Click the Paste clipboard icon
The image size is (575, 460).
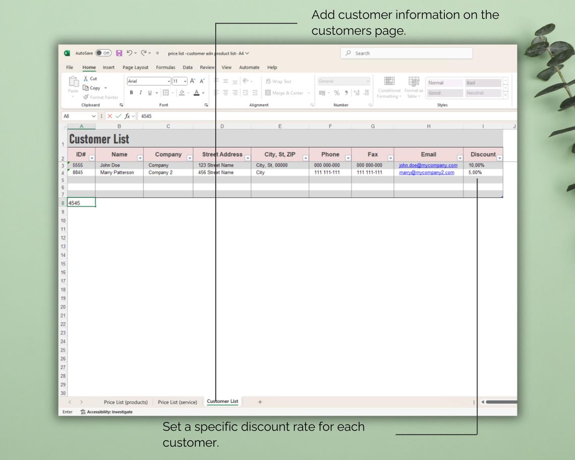coord(73,82)
